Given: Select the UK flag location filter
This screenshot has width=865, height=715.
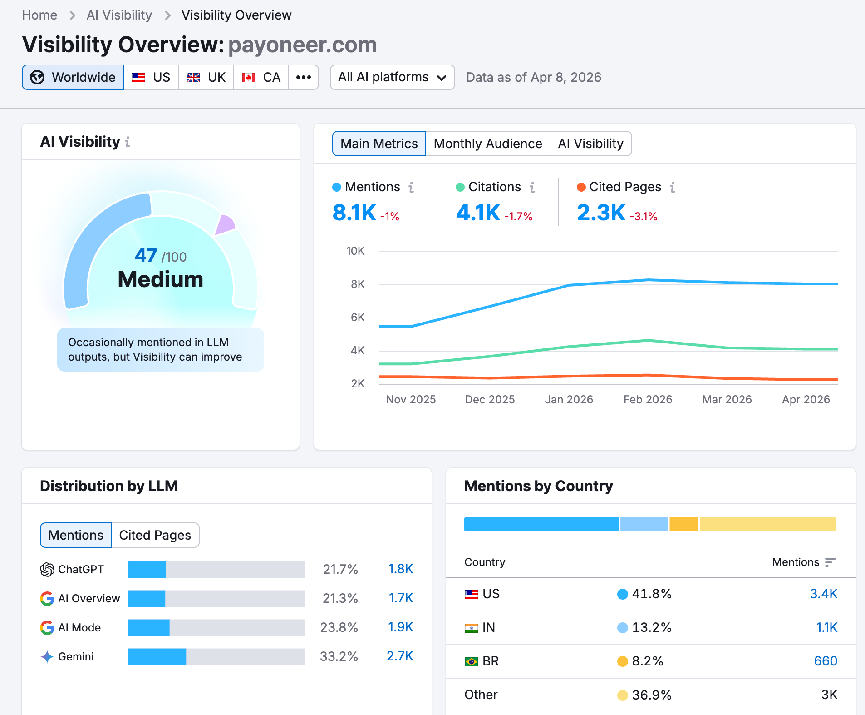Looking at the screenshot, I should pos(206,77).
